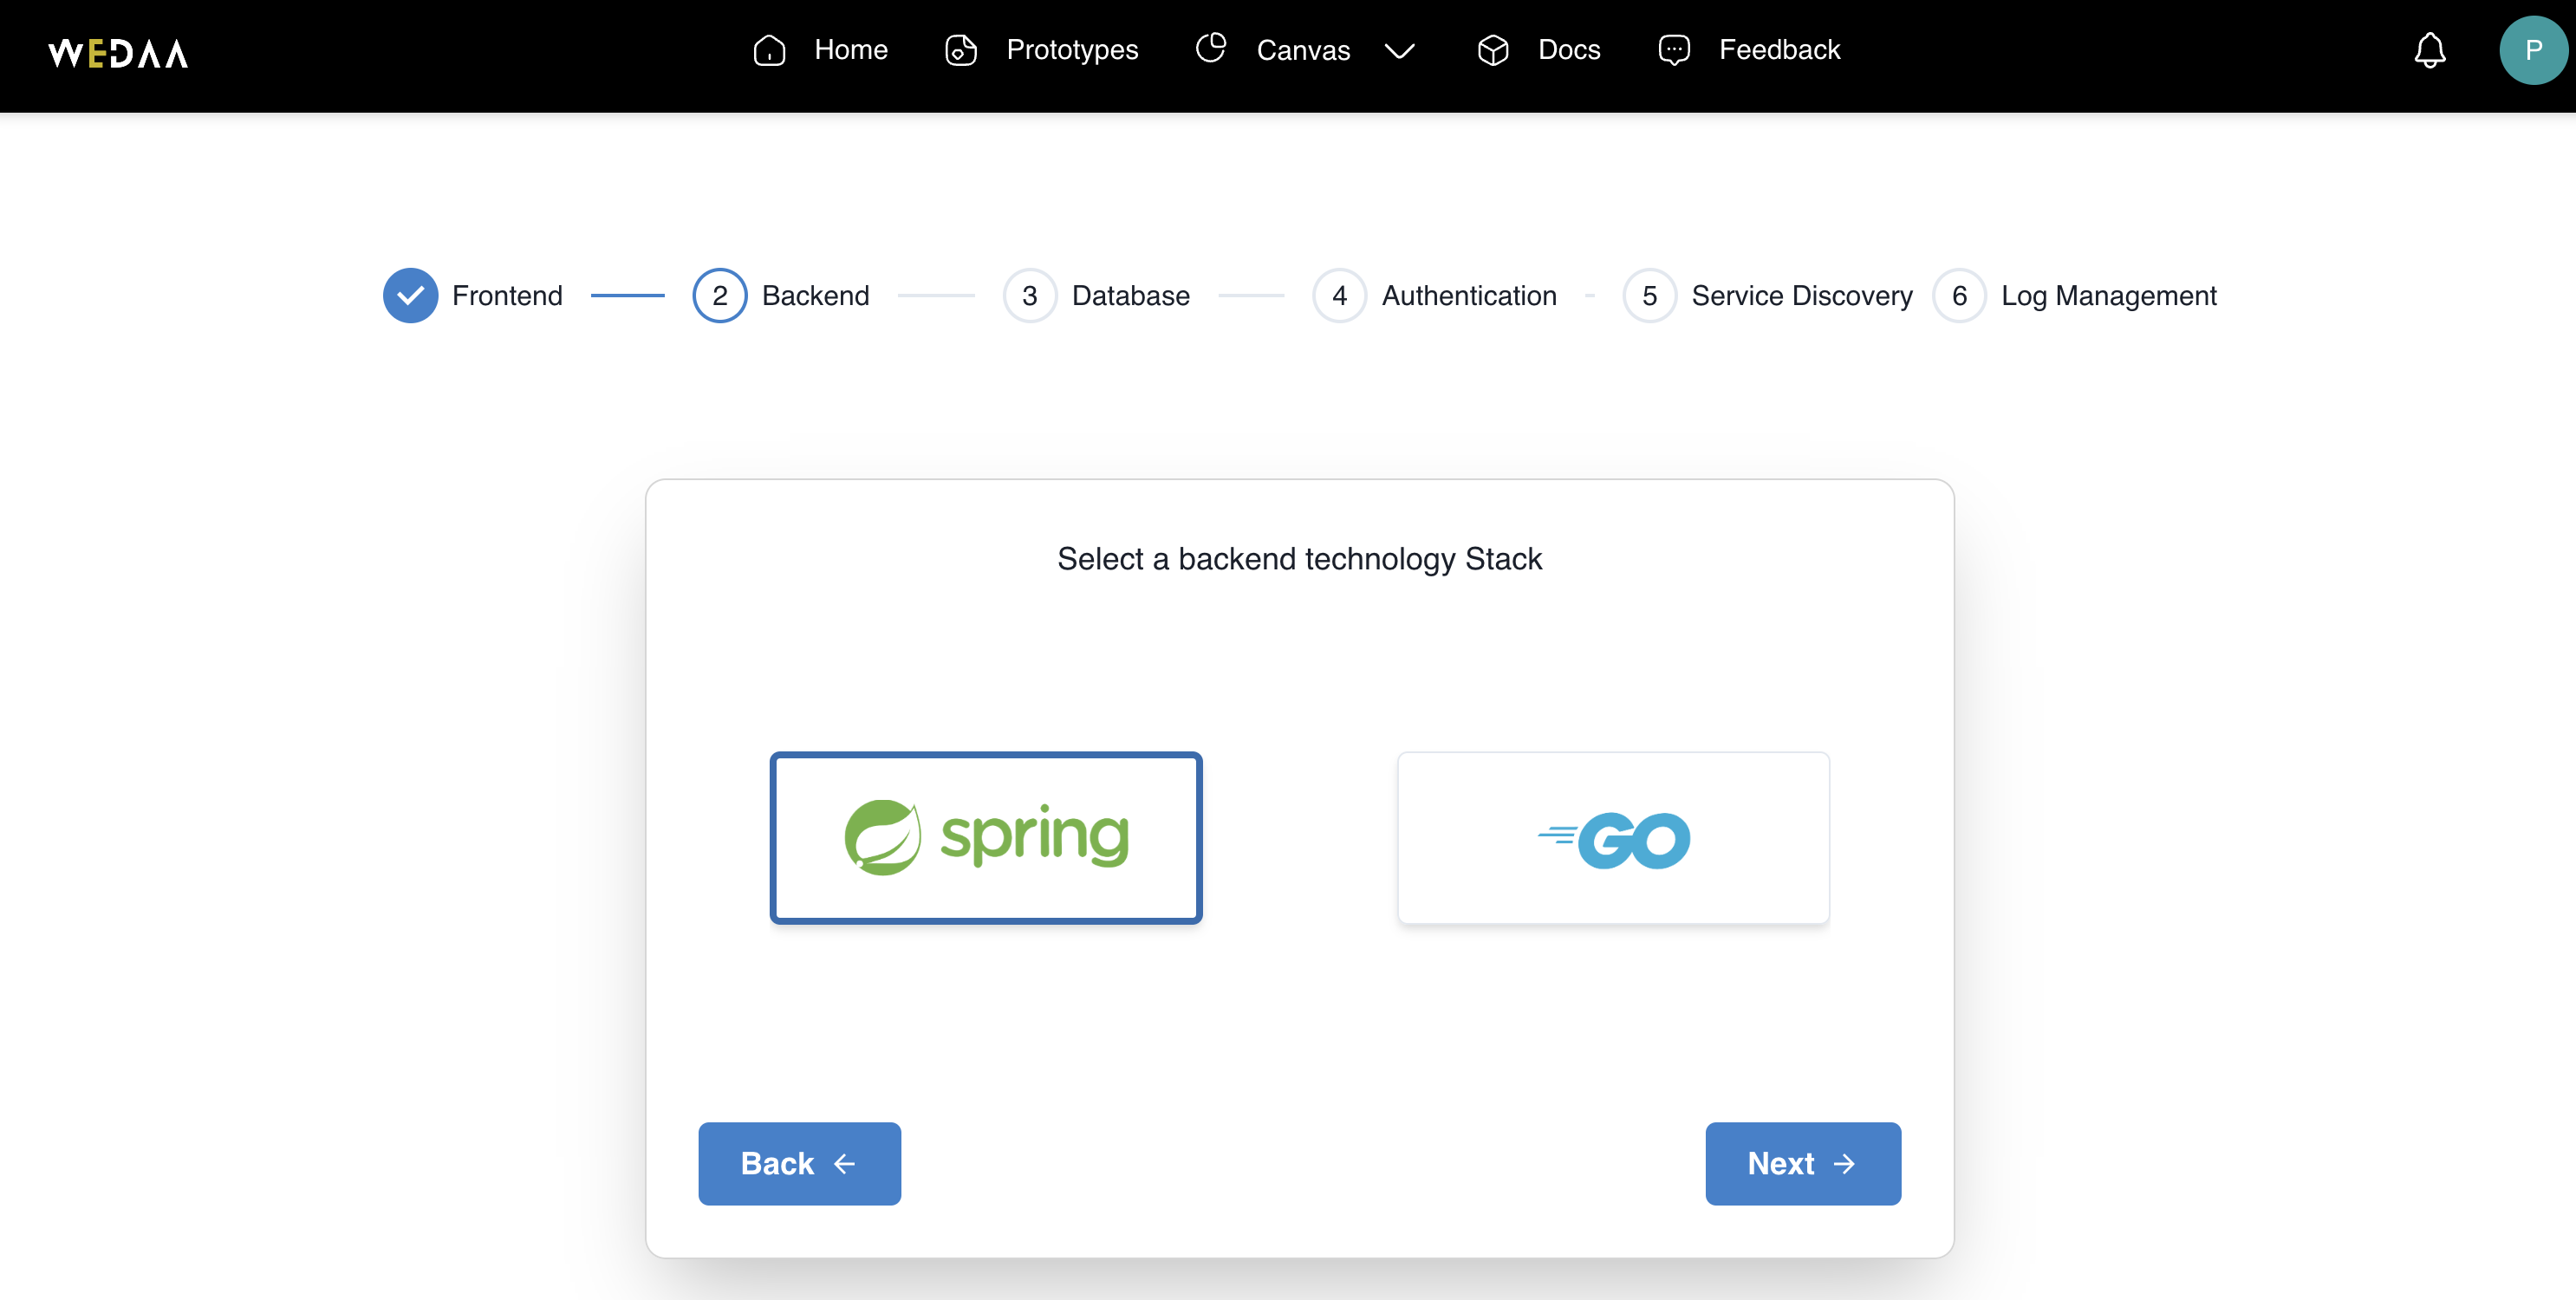Expand the Canvas dropdown chevron

[1399, 51]
